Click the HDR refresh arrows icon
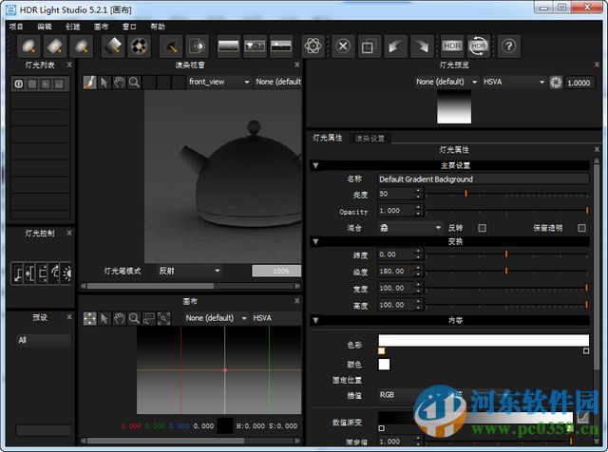608x452 pixels. point(479,47)
